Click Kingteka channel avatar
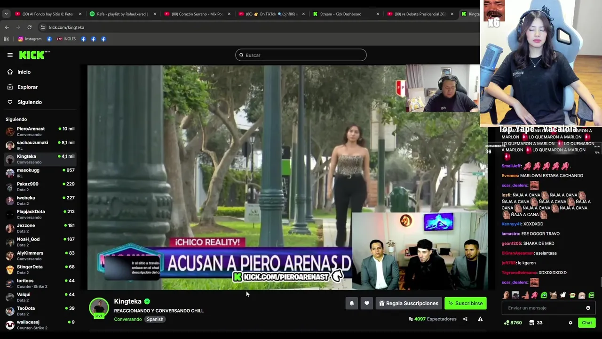 coord(99,308)
